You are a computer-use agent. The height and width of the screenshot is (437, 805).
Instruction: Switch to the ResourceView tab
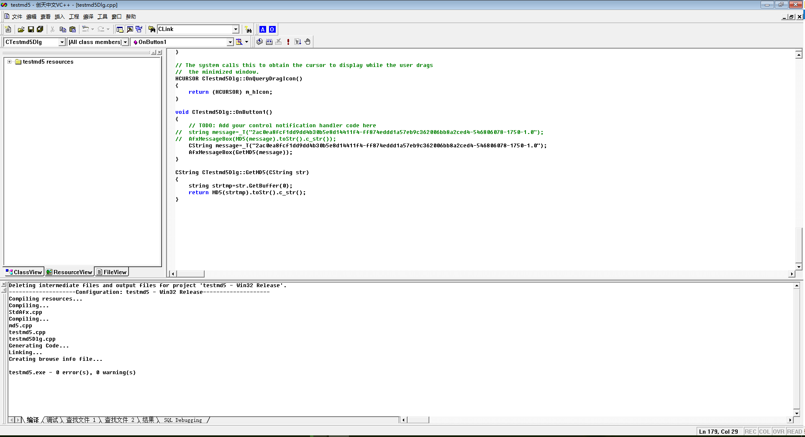pyautogui.click(x=69, y=272)
